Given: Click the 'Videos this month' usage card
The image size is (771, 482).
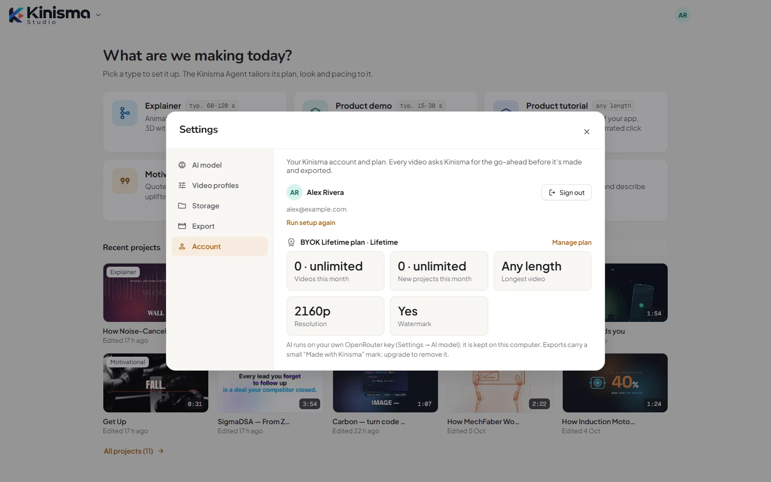Looking at the screenshot, I should point(335,271).
